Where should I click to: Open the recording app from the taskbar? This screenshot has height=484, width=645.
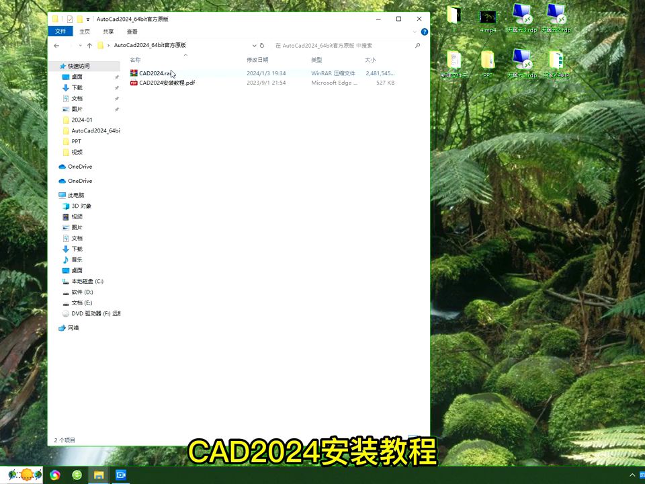pos(121,475)
